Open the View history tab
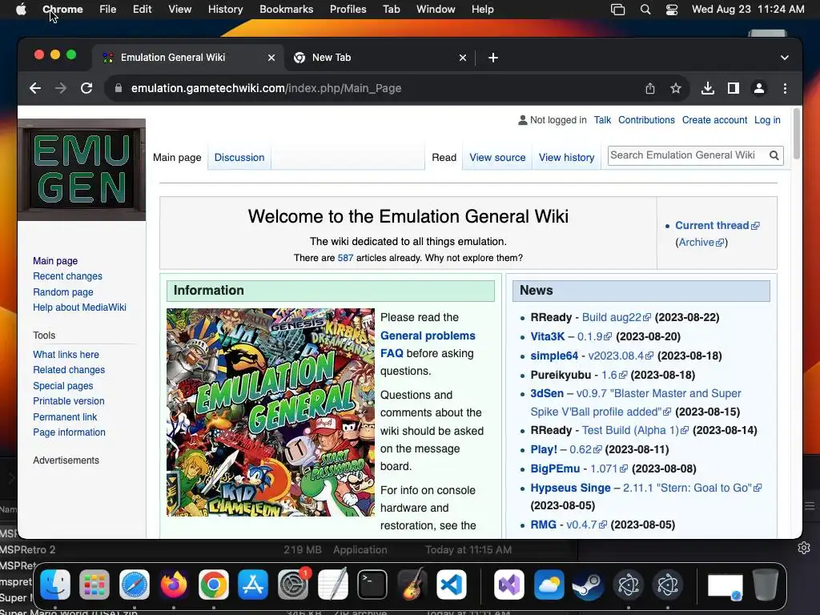The image size is (820, 615). coord(566,158)
